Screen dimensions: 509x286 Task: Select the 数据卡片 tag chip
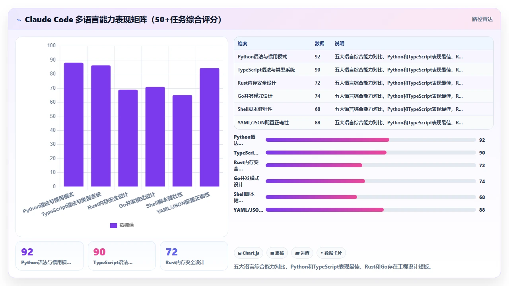pyautogui.click(x=331, y=253)
